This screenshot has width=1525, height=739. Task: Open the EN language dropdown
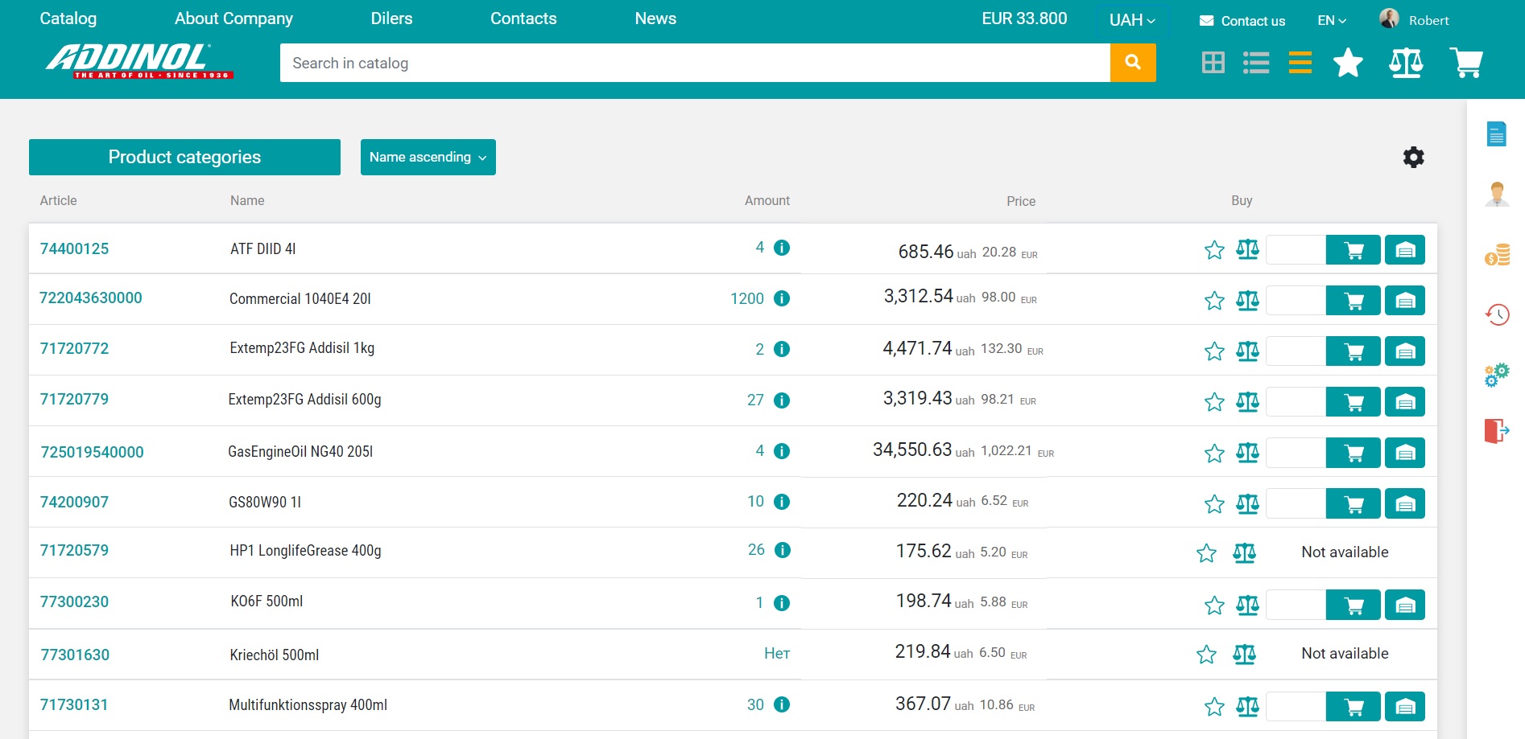tap(1332, 20)
